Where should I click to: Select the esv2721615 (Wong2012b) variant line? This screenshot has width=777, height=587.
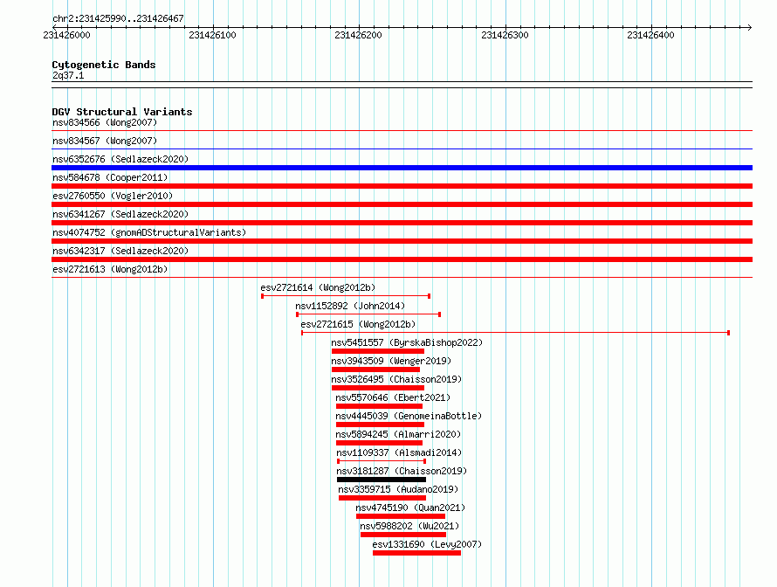coord(515,333)
